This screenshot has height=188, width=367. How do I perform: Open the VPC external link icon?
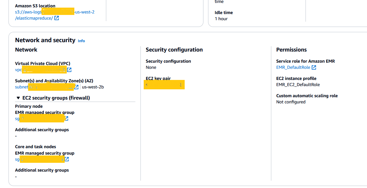[x=69, y=70]
